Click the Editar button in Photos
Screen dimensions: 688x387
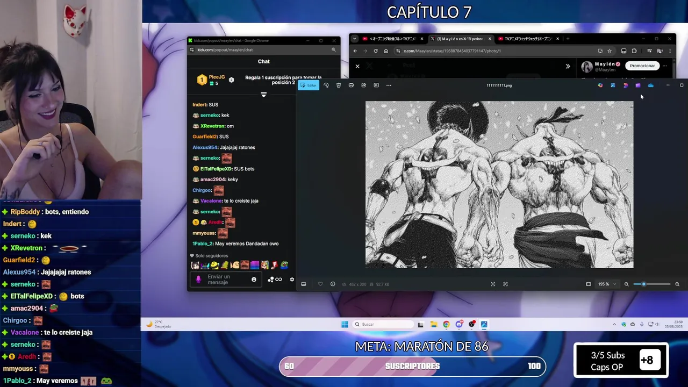(x=309, y=85)
